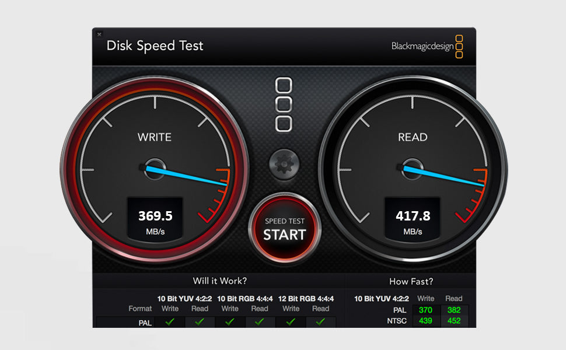The image size is (566, 350).
Task: Click the NTSC write value 439
Action: pyautogui.click(x=426, y=320)
